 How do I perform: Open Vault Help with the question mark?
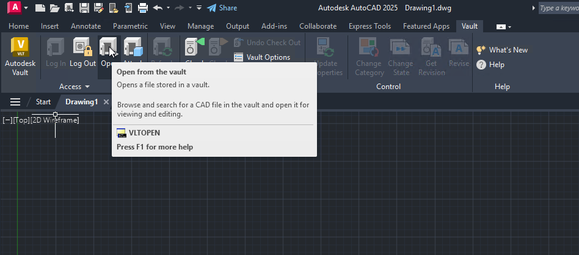(x=490, y=65)
